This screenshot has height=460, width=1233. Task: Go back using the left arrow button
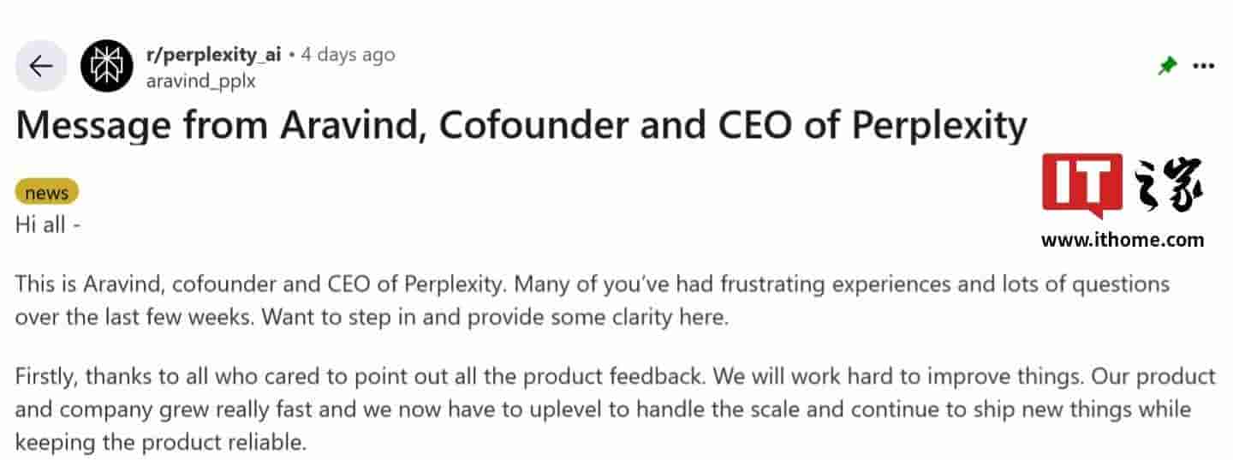[x=40, y=66]
